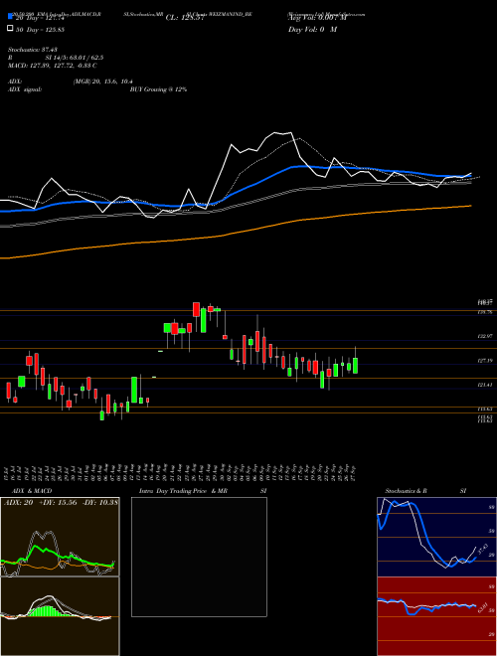Select the '50 Day = 125.85' legend text

(40, 29)
